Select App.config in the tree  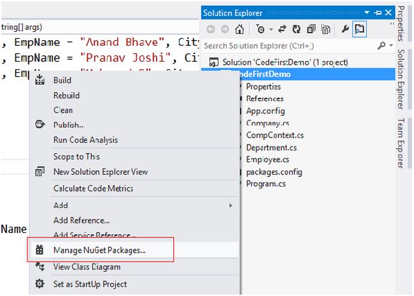point(266,111)
